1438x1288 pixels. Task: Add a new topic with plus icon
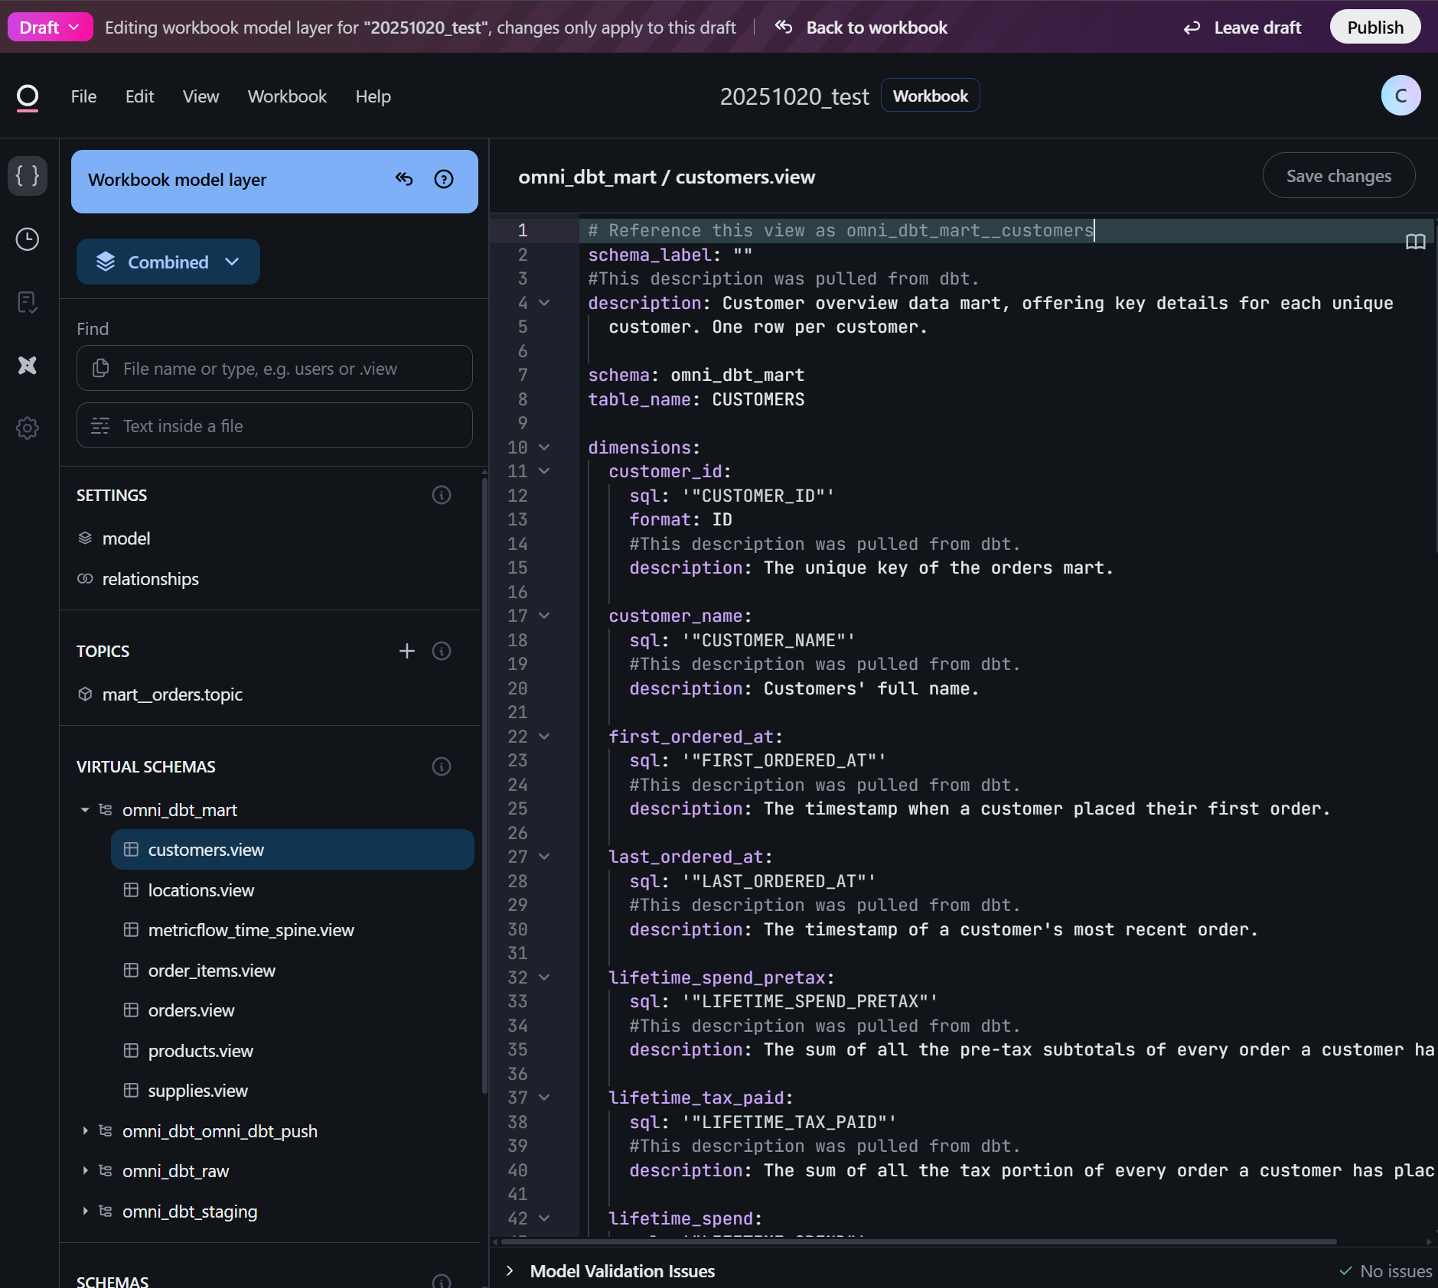tap(407, 651)
